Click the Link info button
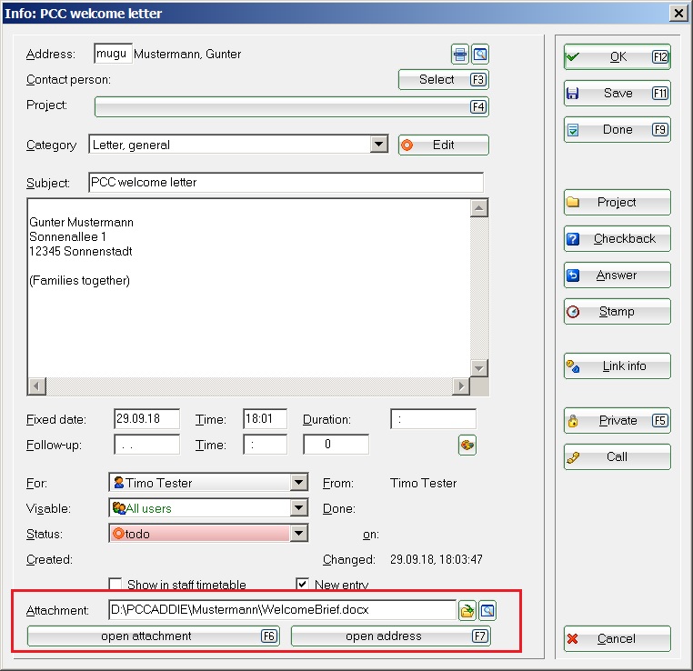Screen dimensions: 693x671 [x=617, y=366]
